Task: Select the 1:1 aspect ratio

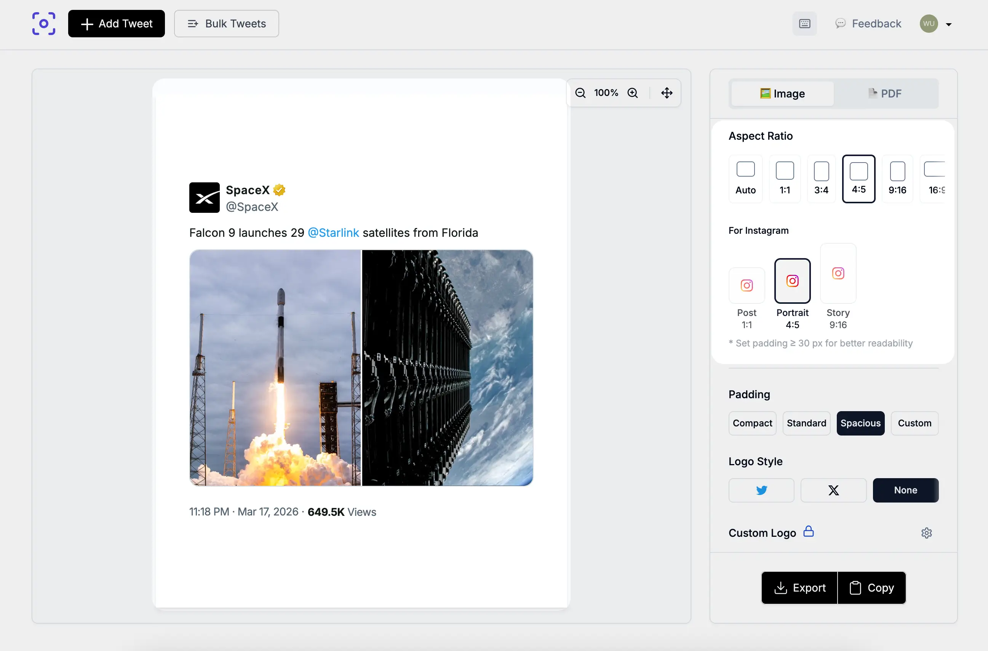Action: point(785,179)
